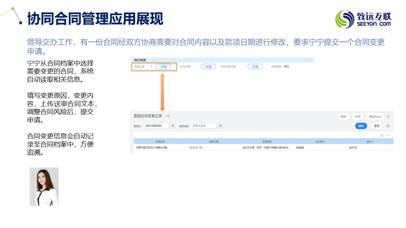The height and width of the screenshot is (228, 406).
Task: Open 详情 for 补充次数
Action: tap(208, 66)
